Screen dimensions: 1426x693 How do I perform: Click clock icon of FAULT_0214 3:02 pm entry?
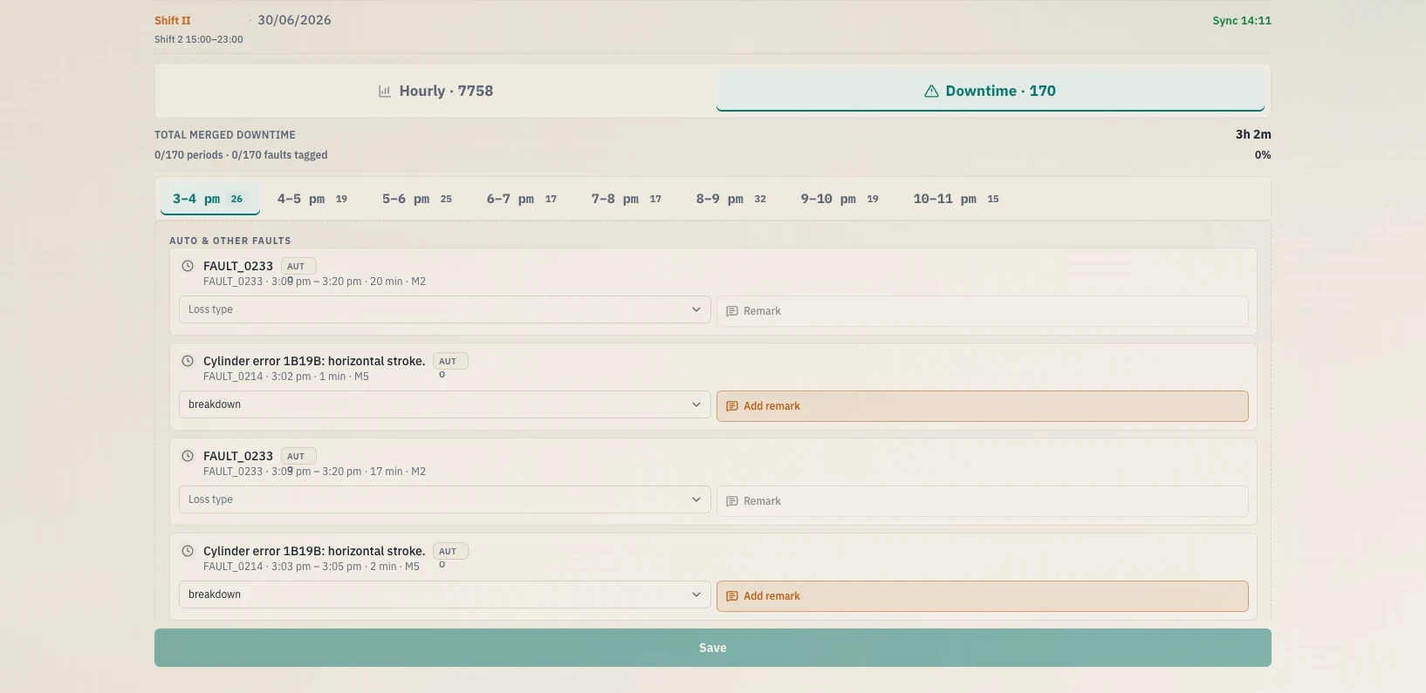point(188,361)
